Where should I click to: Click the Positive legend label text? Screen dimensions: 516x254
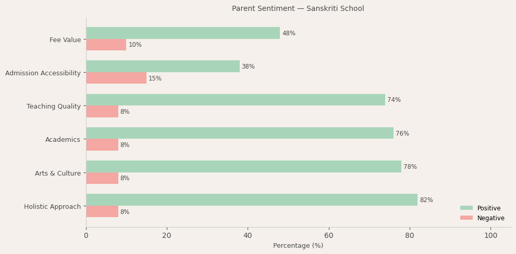click(489, 208)
